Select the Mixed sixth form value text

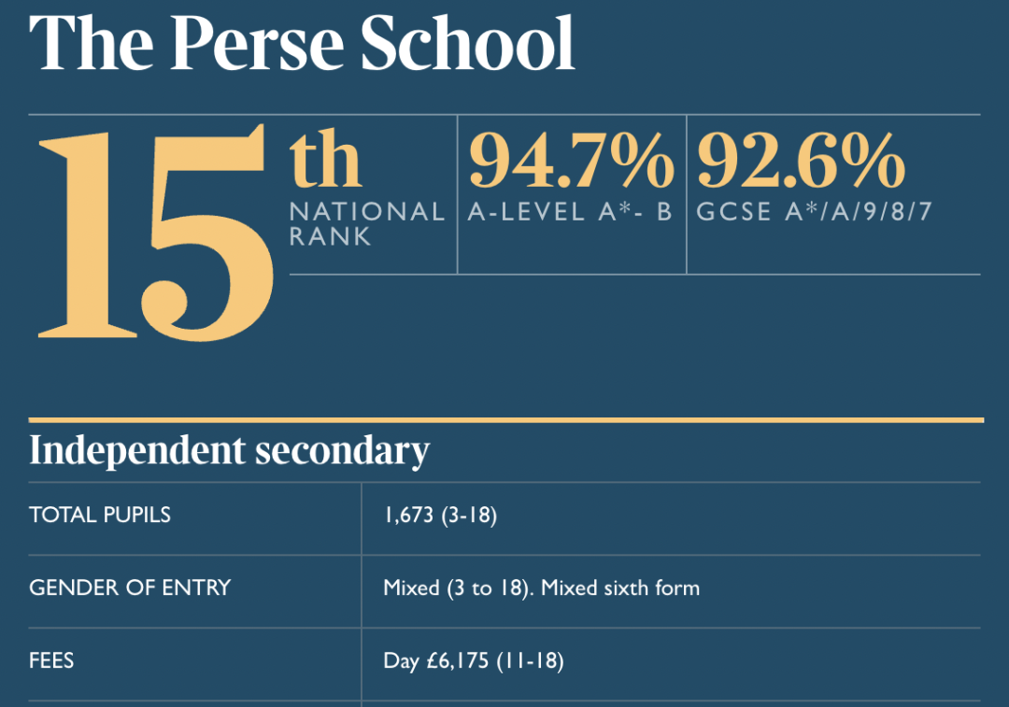(x=620, y=587)
